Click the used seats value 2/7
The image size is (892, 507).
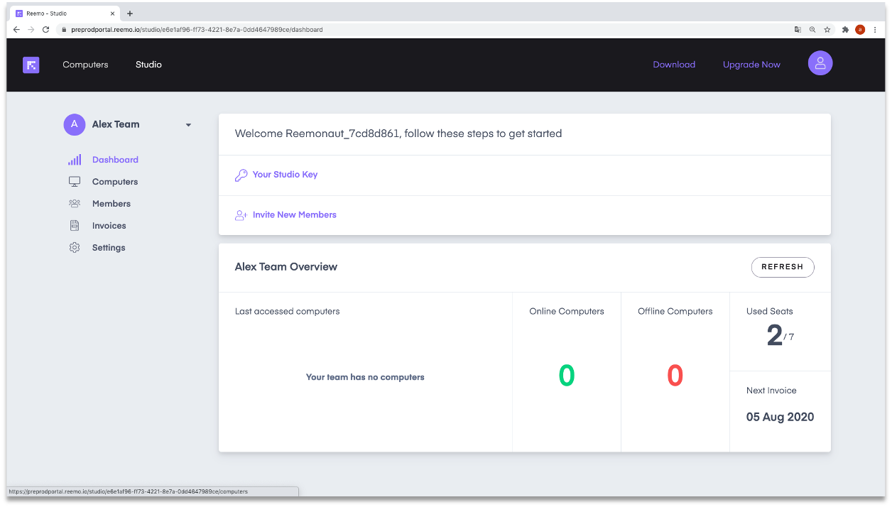[x=780, y=335]
